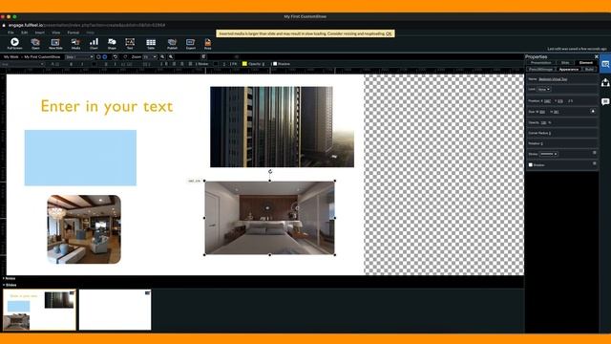The width and height of the screenshot is (611, 344).
Task: Click the stroke settings icon in Properties
Action: (594, 153)
